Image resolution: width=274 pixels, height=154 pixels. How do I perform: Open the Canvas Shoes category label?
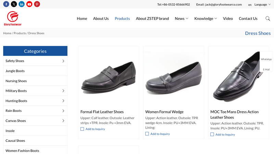15,121
